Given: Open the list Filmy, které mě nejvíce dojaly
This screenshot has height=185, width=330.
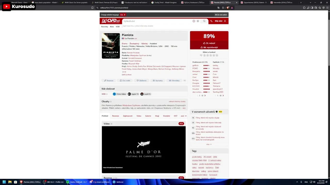Looking at the screenshot, I should click(x=208, y=118).
